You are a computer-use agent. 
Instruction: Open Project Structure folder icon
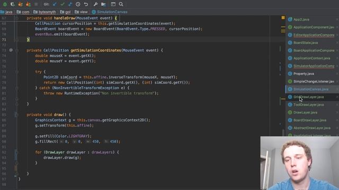point(103,4)
